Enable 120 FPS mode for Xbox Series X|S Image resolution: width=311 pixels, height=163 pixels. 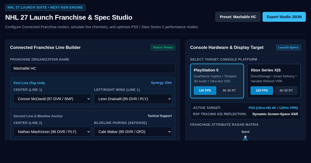[x=262, y=91]
